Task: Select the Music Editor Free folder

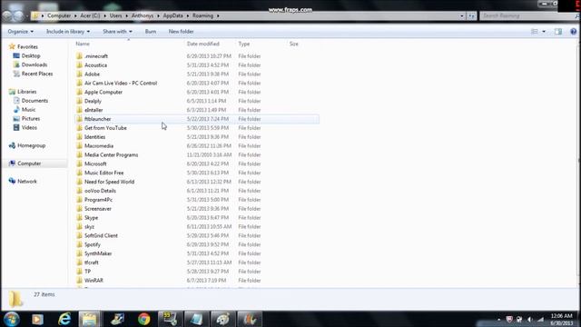Action: [104, 173]
